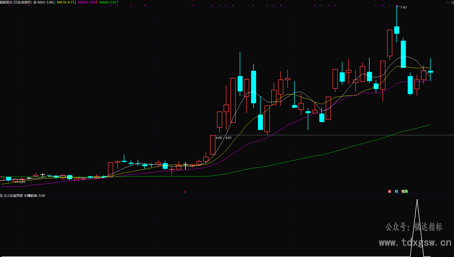The image size is (454, 257).
Task: Select the MA5 5.98 indicator label
Action: (x=46, y=2)
